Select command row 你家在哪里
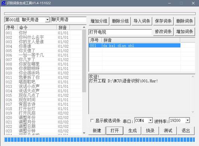 pyautogui.click(x=43, y=64)
